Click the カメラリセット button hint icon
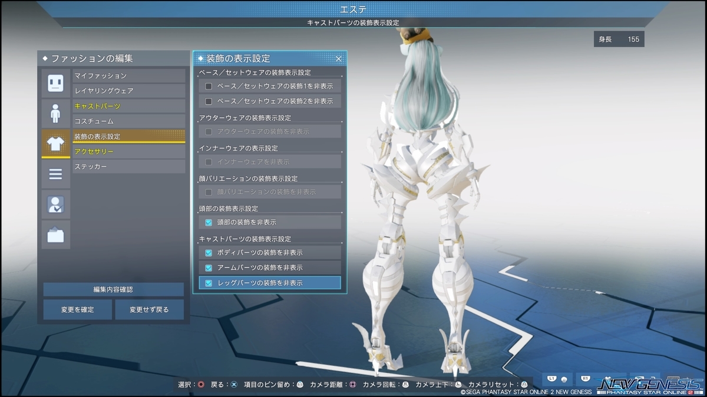 coord(524,384)
